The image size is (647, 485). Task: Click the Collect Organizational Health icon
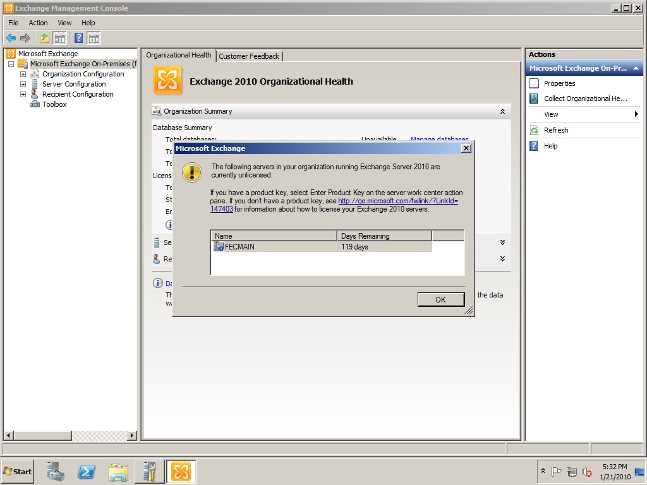coord(534,99)
